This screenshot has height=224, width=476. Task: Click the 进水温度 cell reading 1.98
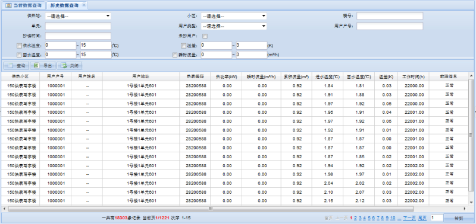point(328,174)
